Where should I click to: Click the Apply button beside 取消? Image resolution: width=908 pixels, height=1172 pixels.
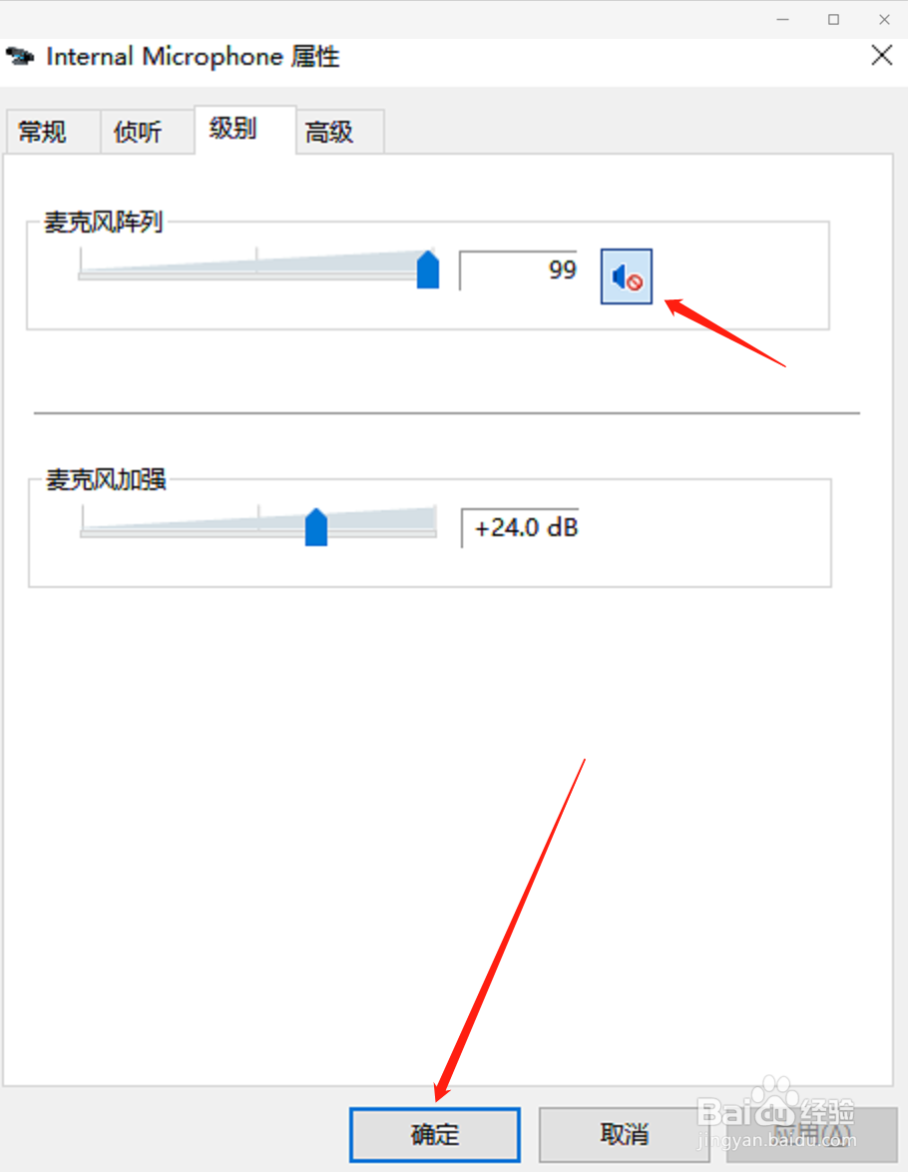(x=811, y=1135)
